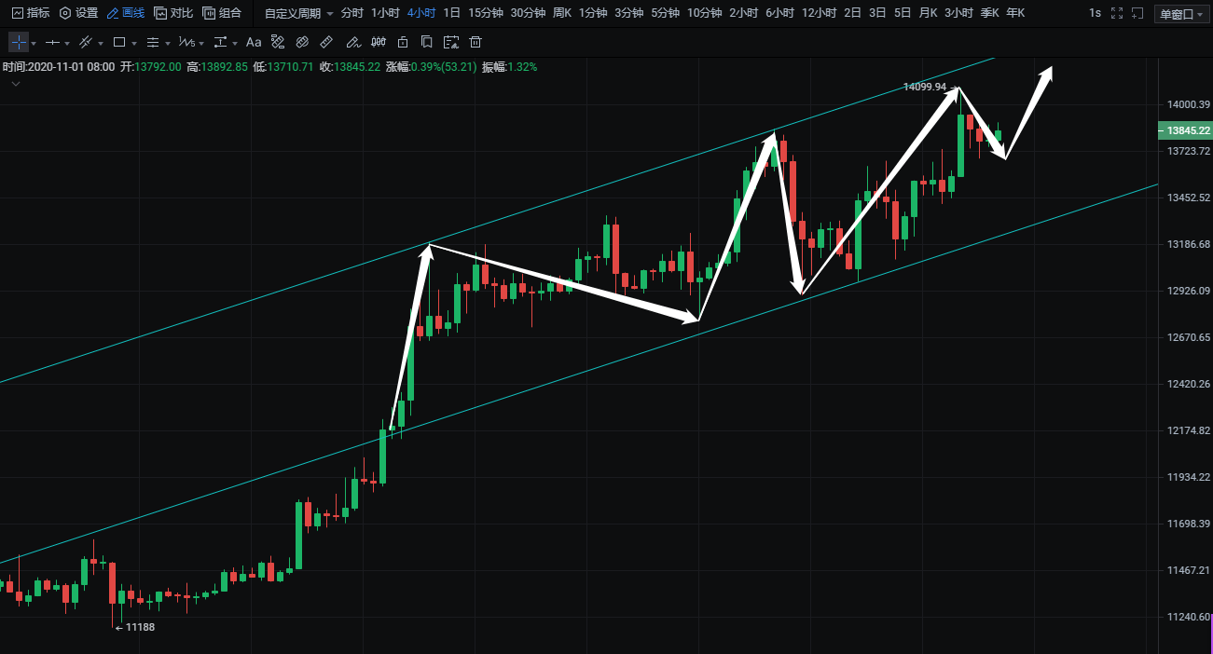Select the brush freehand drawing tool
The image size is (1213, 654).
[351, 42]
